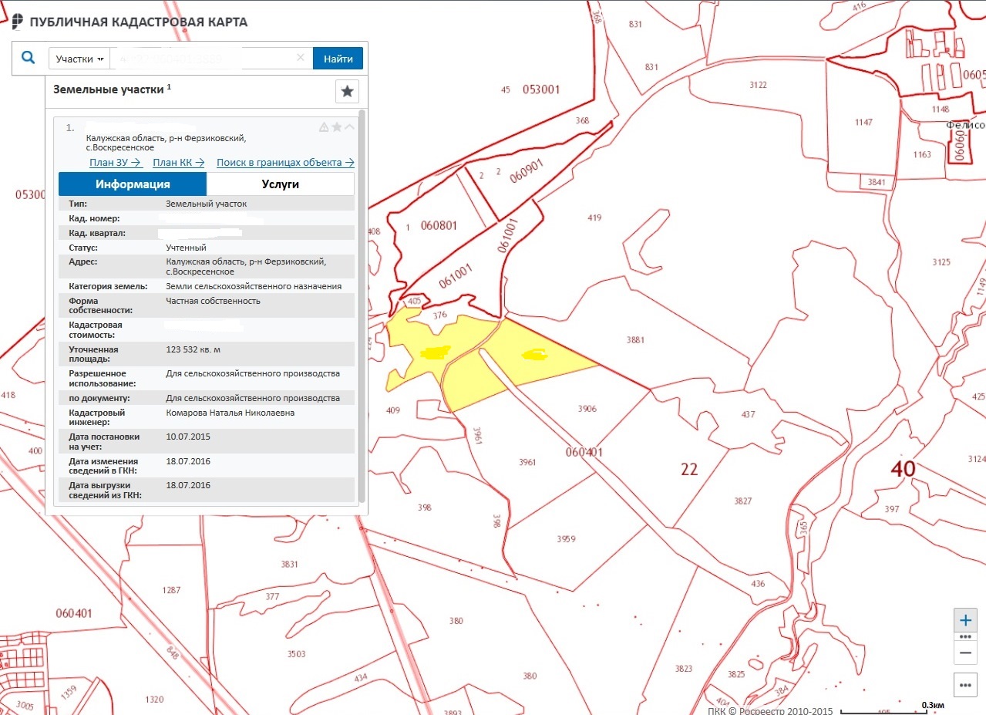Click parcel 3122 on the map
The image size is (986, 715).
point(758,85)
